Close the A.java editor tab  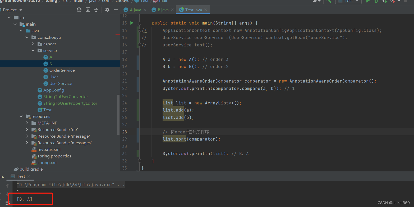pos(145,10)
